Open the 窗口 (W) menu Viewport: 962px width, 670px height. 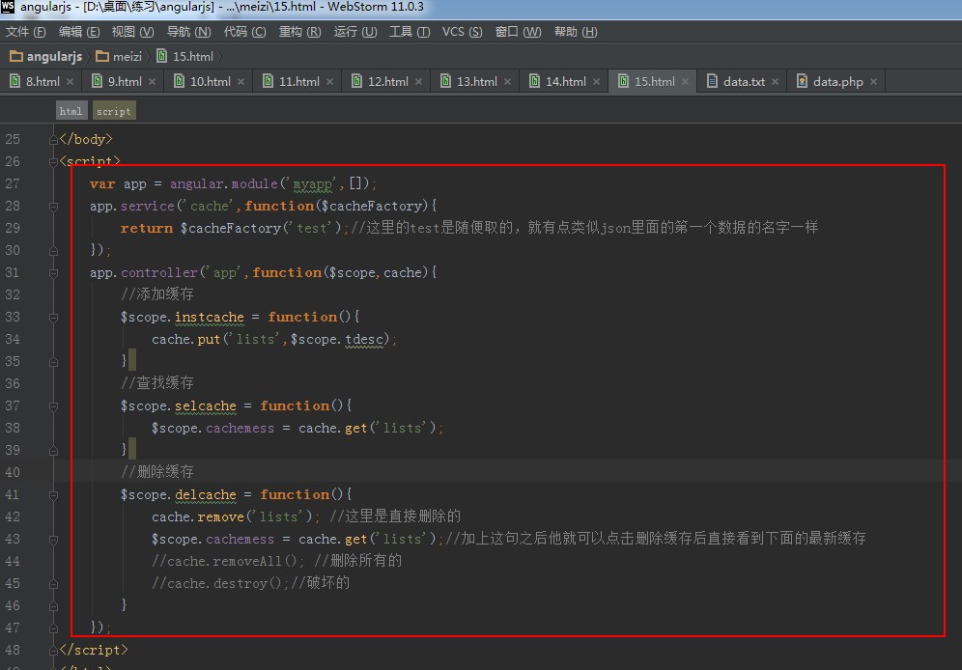(518, 32)
